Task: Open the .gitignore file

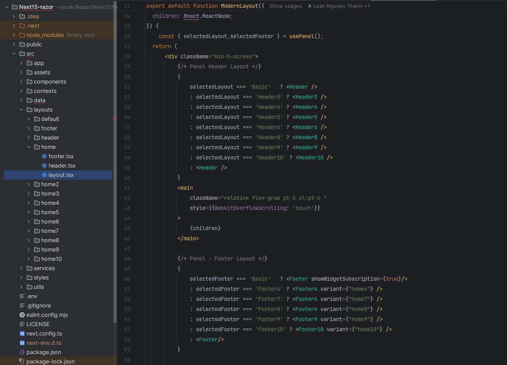Action: click(x=38, y=306)
